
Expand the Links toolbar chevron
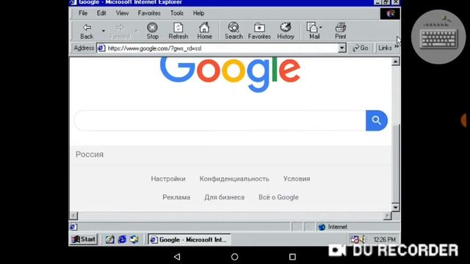[397, 47]
